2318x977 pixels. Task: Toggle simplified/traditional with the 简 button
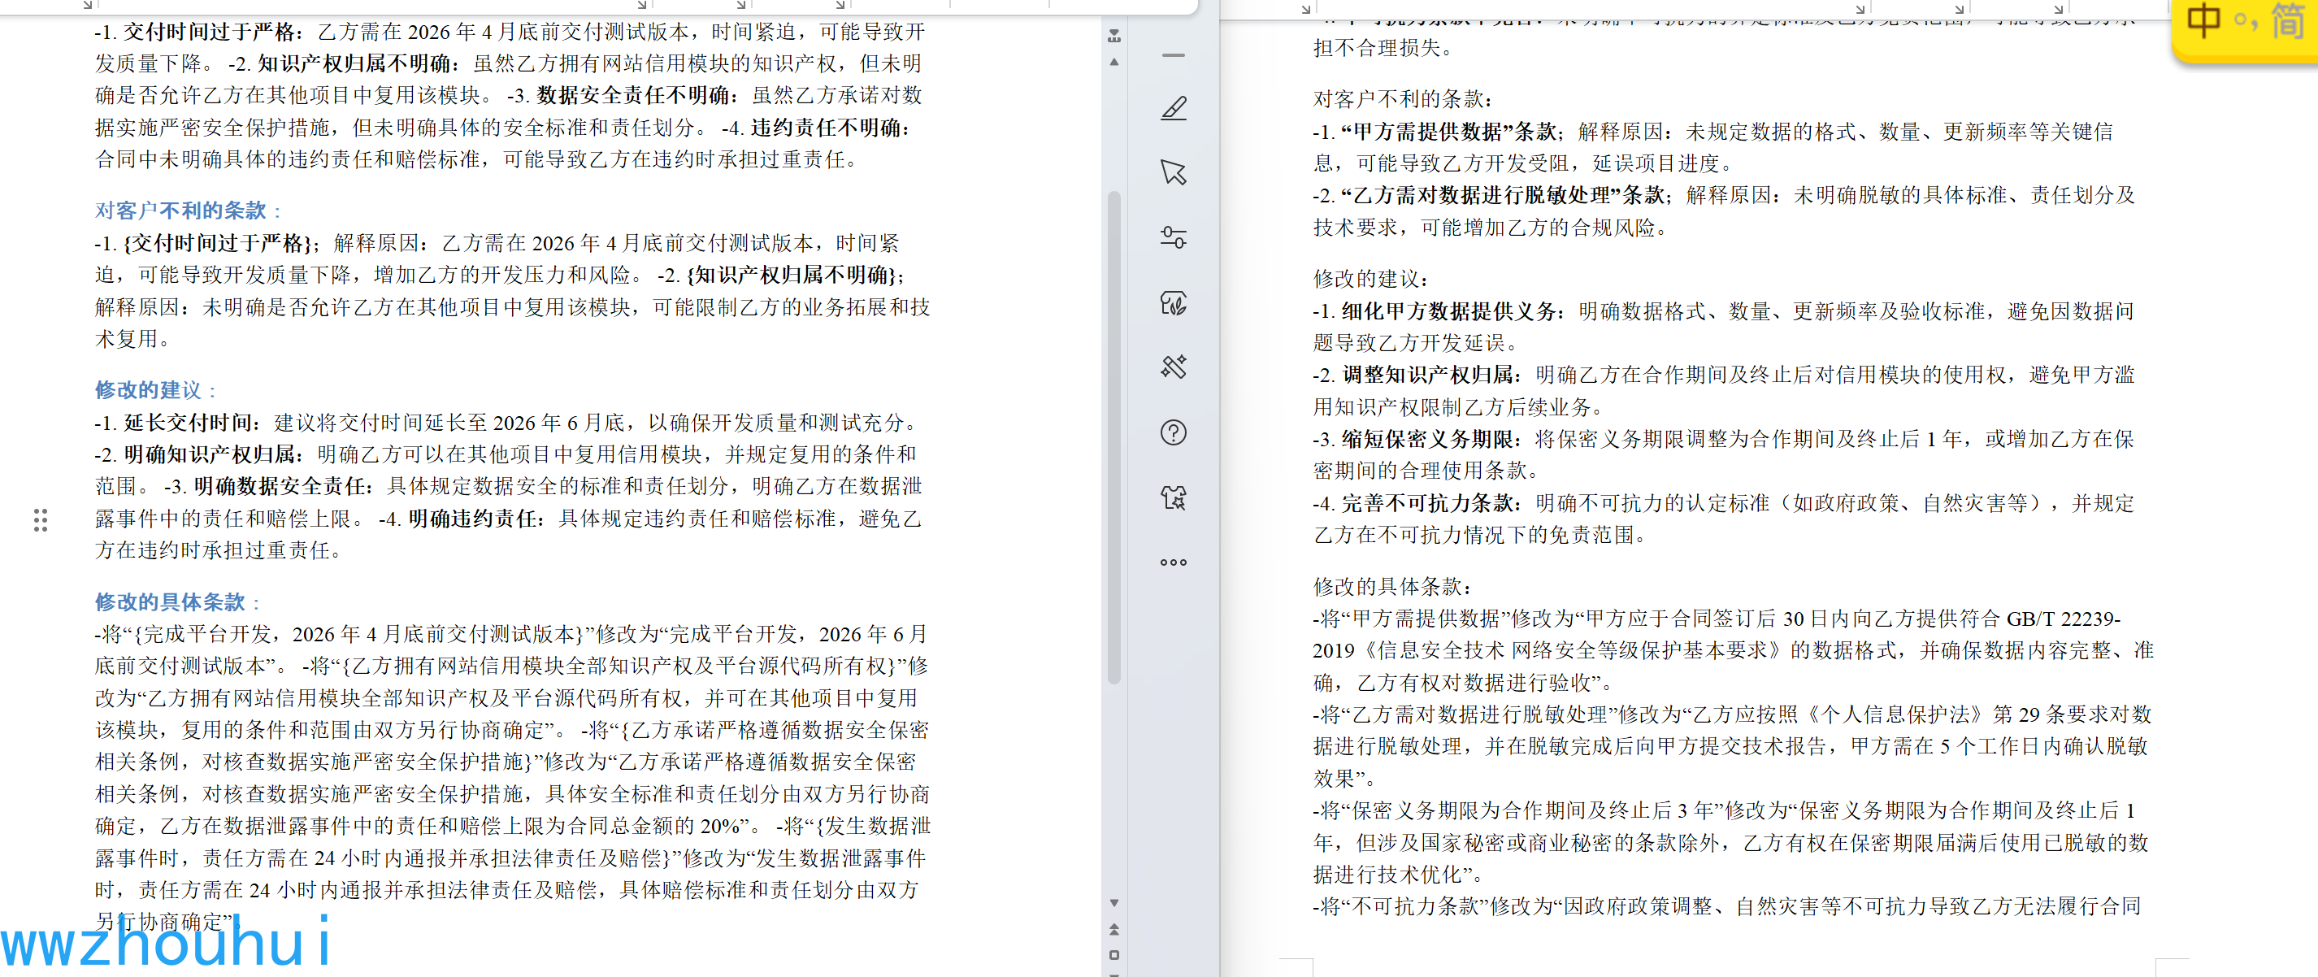point(2287,22)
